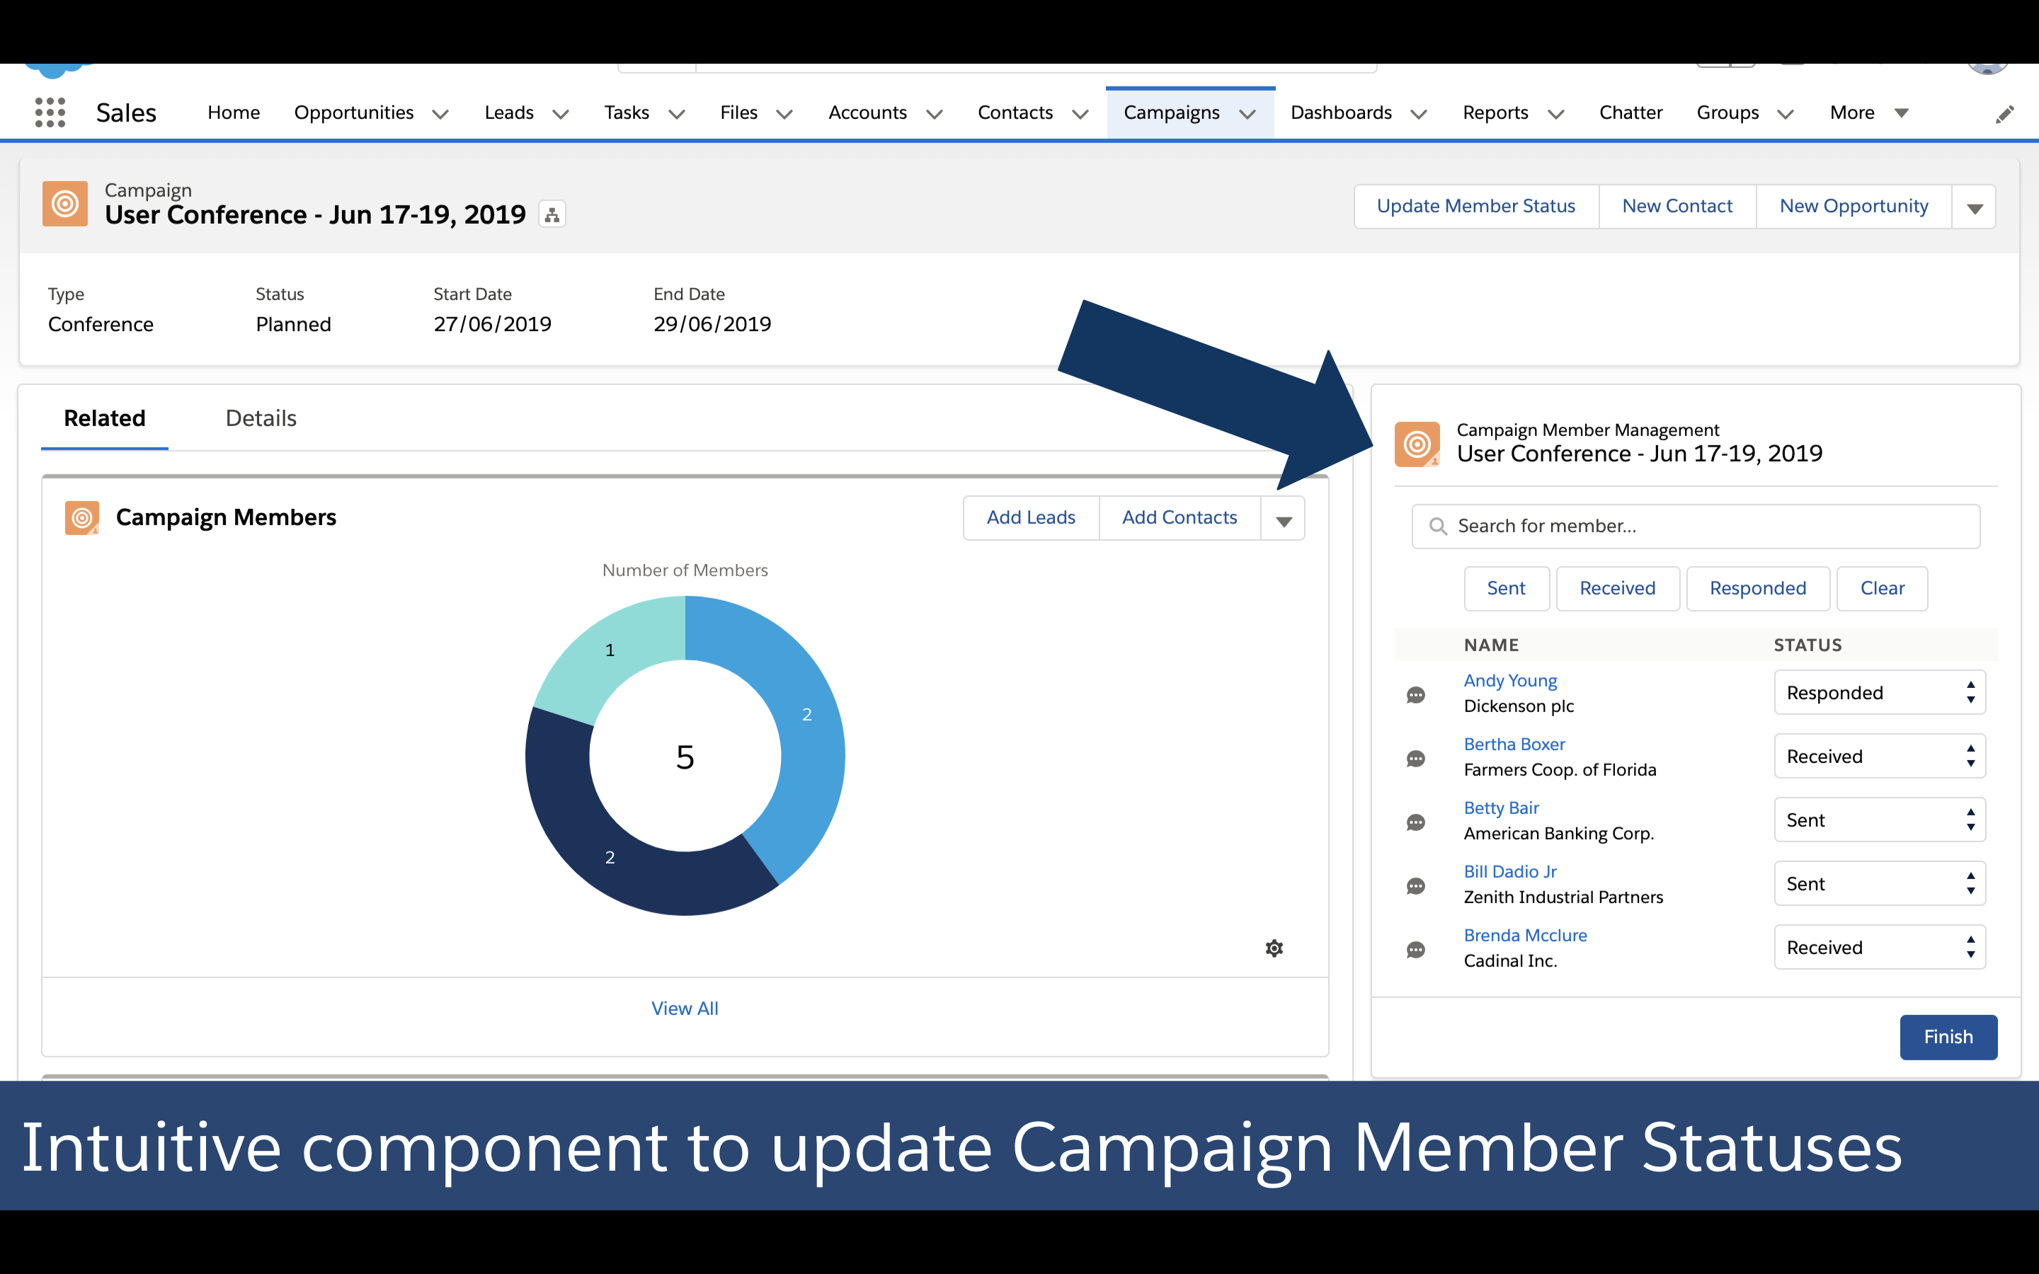Click the Details tab in campaign record
The height and width of the screenshot is (1274, 2039).
point(261,418)
